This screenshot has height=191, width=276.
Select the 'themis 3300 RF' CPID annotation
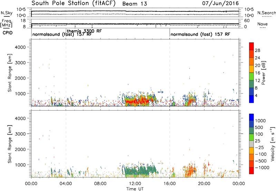click(84, 31)
